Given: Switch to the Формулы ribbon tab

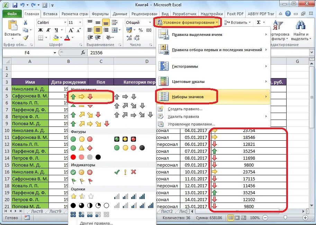Looking at the screenshot, I should (100, 14).
